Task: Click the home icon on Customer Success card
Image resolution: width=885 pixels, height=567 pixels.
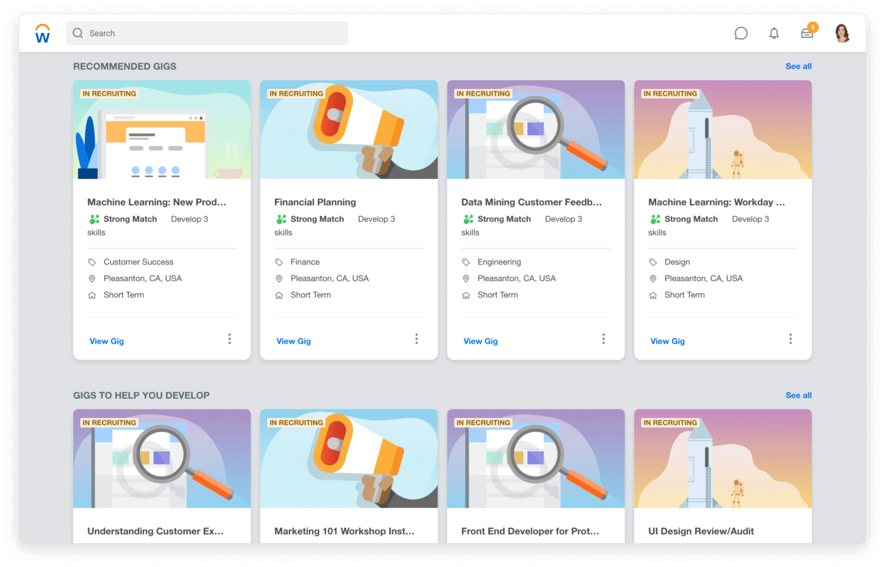Action: [92, 295]
